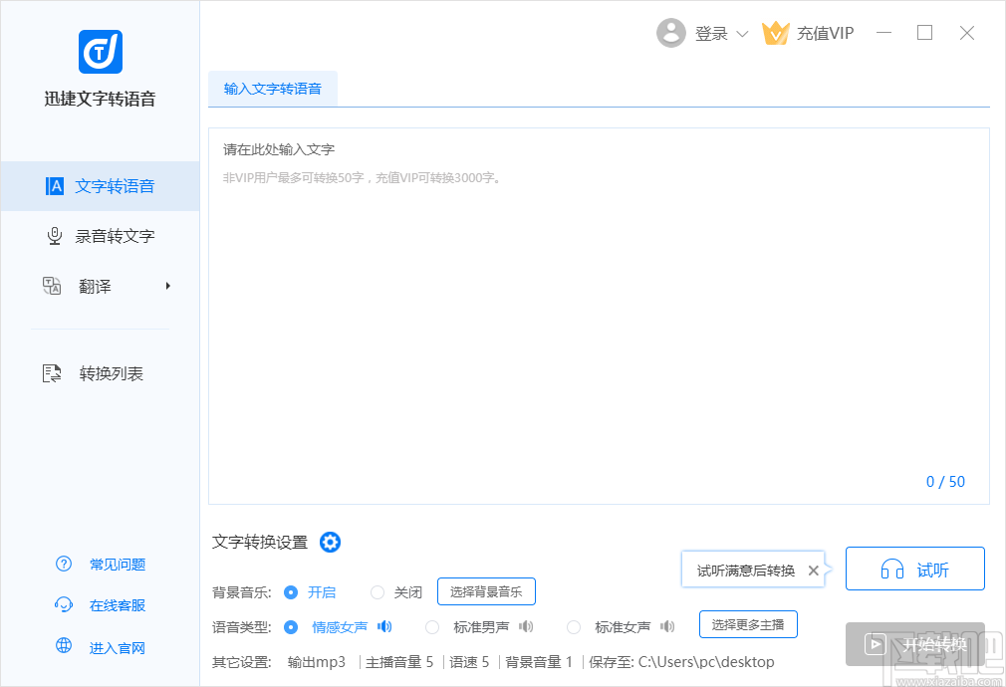Switch to the 输入文字转语音 tab
This screenshot has height=687, width=1006.
273,88
